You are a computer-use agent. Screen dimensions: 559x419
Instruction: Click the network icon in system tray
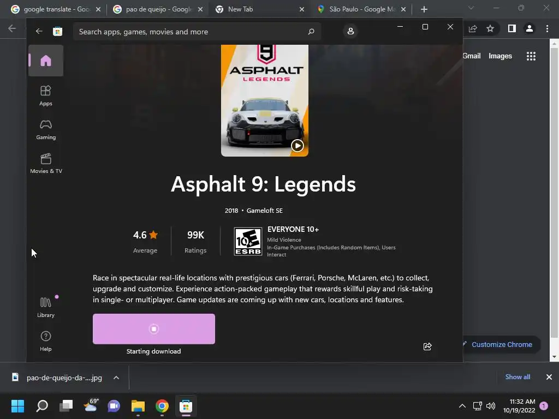coord(477,406)
